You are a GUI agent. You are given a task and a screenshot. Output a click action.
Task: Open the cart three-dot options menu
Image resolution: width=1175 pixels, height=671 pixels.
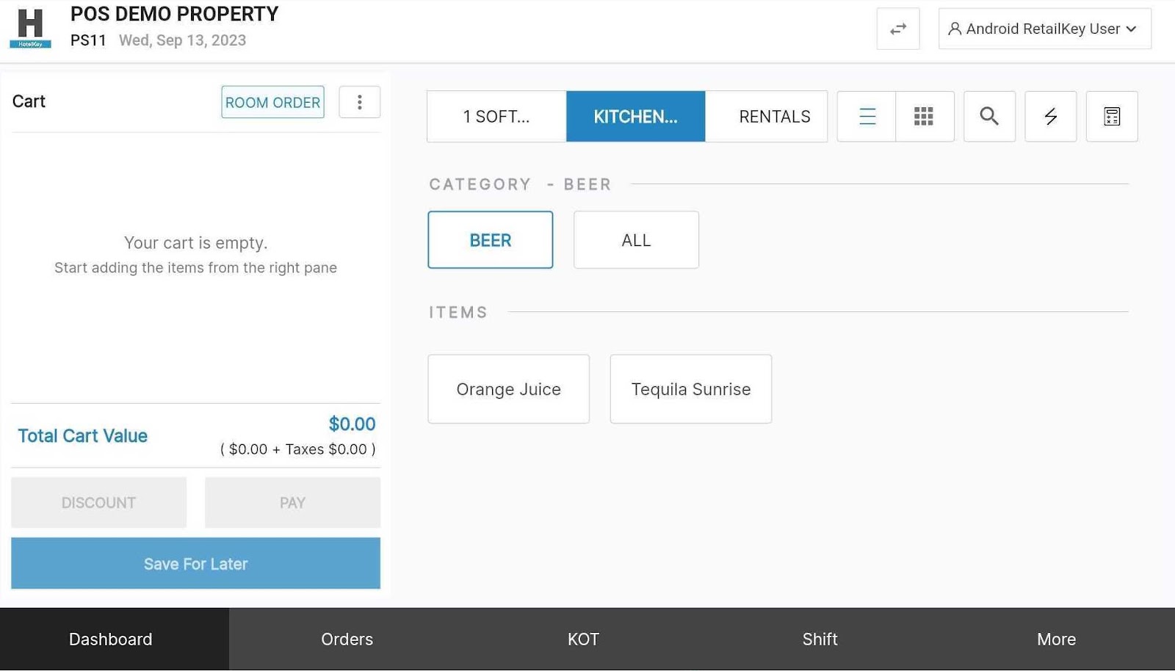pos(359,102)
